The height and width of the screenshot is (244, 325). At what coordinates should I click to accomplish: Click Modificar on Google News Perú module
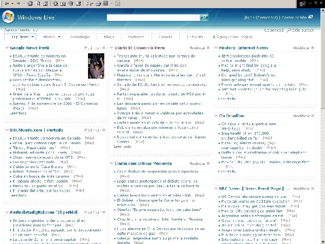coord(93,48)
